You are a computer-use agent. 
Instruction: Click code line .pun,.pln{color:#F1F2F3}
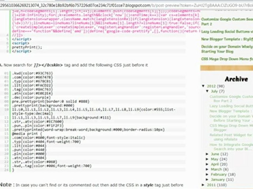pos(38,125)
